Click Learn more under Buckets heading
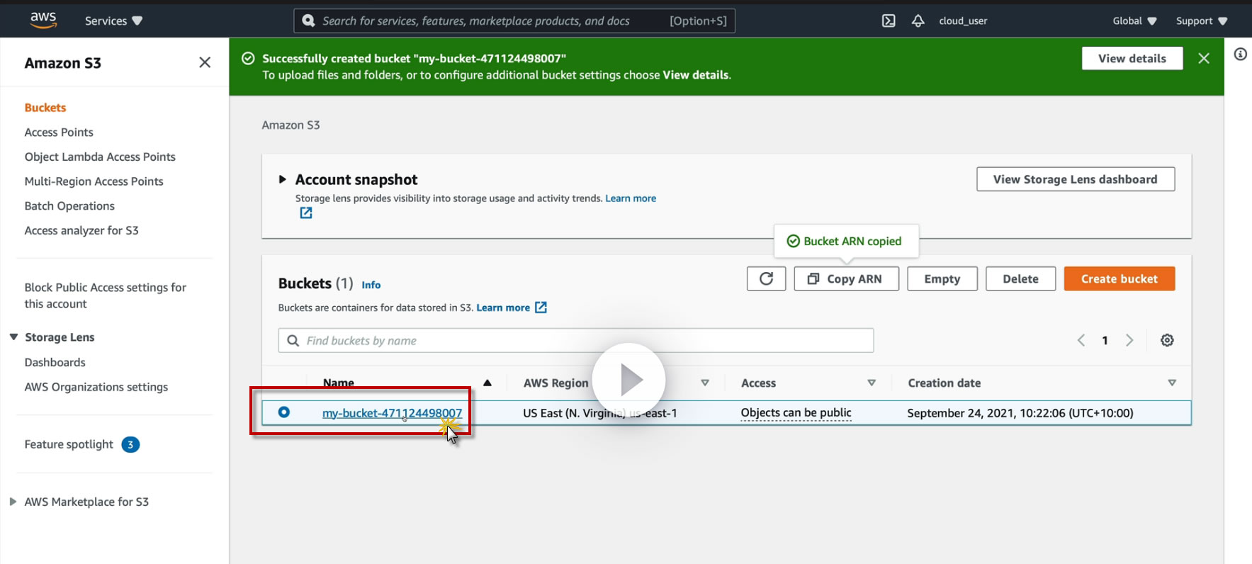The image size is (1252, 564). coord(503,308)
